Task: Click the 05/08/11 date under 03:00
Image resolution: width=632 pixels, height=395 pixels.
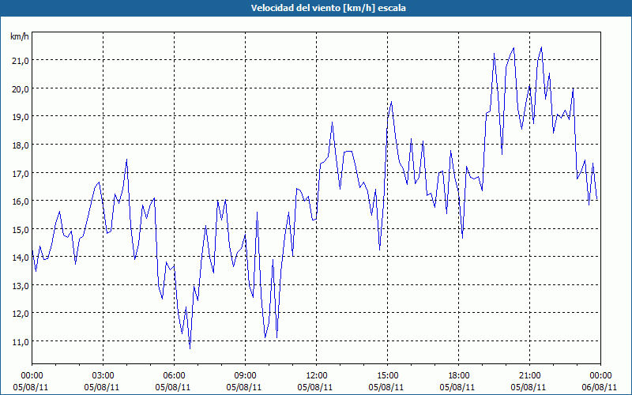Action: 102,387
